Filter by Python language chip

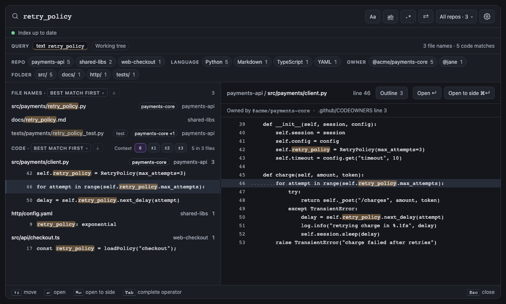click(217, 62)
